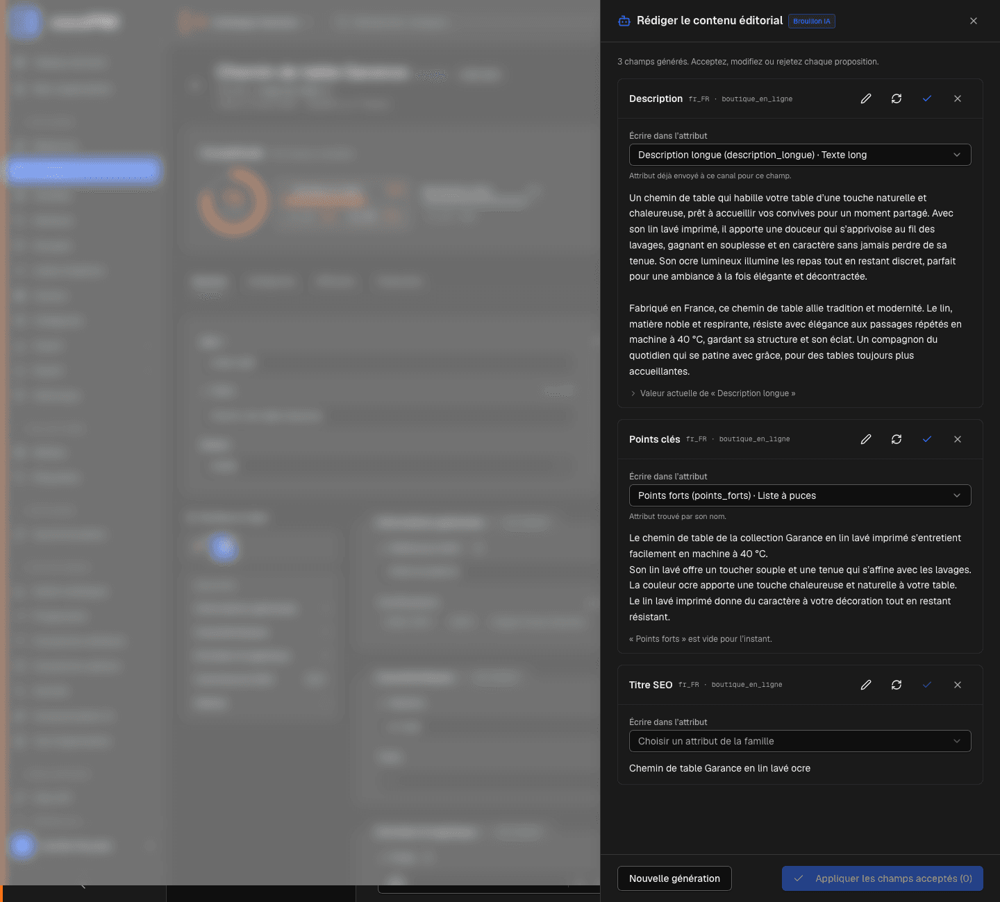Accept the Titre SEO proposal
The image size is (1000, 902).
[x=927, y=685]
